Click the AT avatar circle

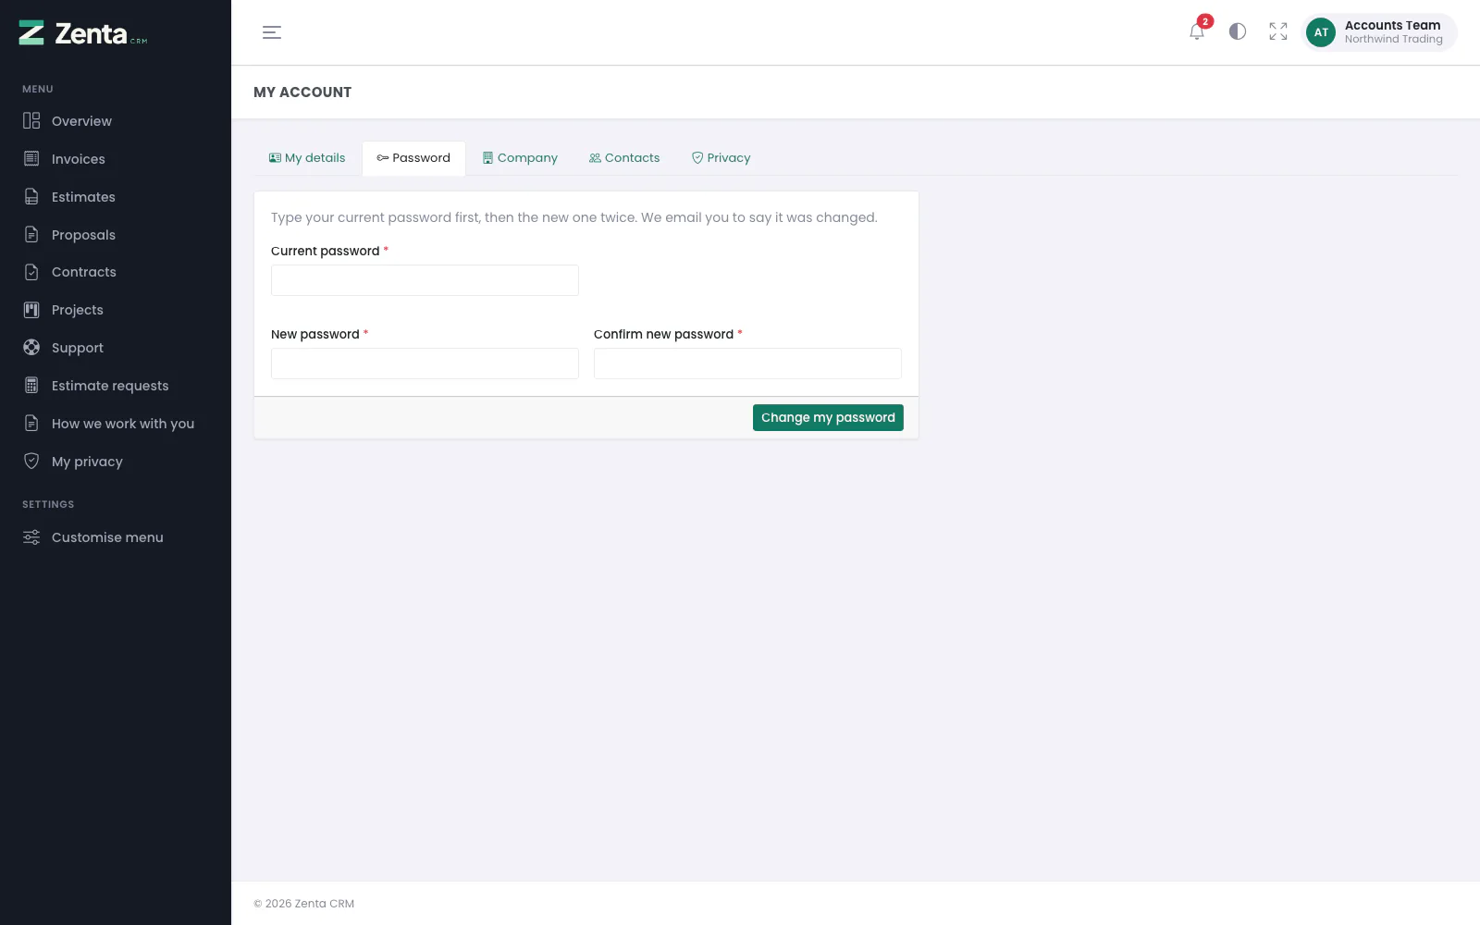[1321, 32]
